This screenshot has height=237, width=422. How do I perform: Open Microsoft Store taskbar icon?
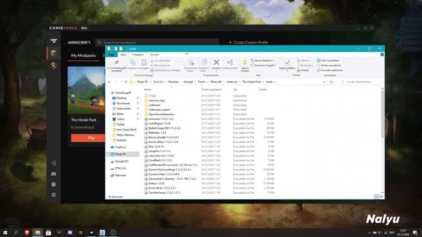pyautogui.click(x=48, y=232)
